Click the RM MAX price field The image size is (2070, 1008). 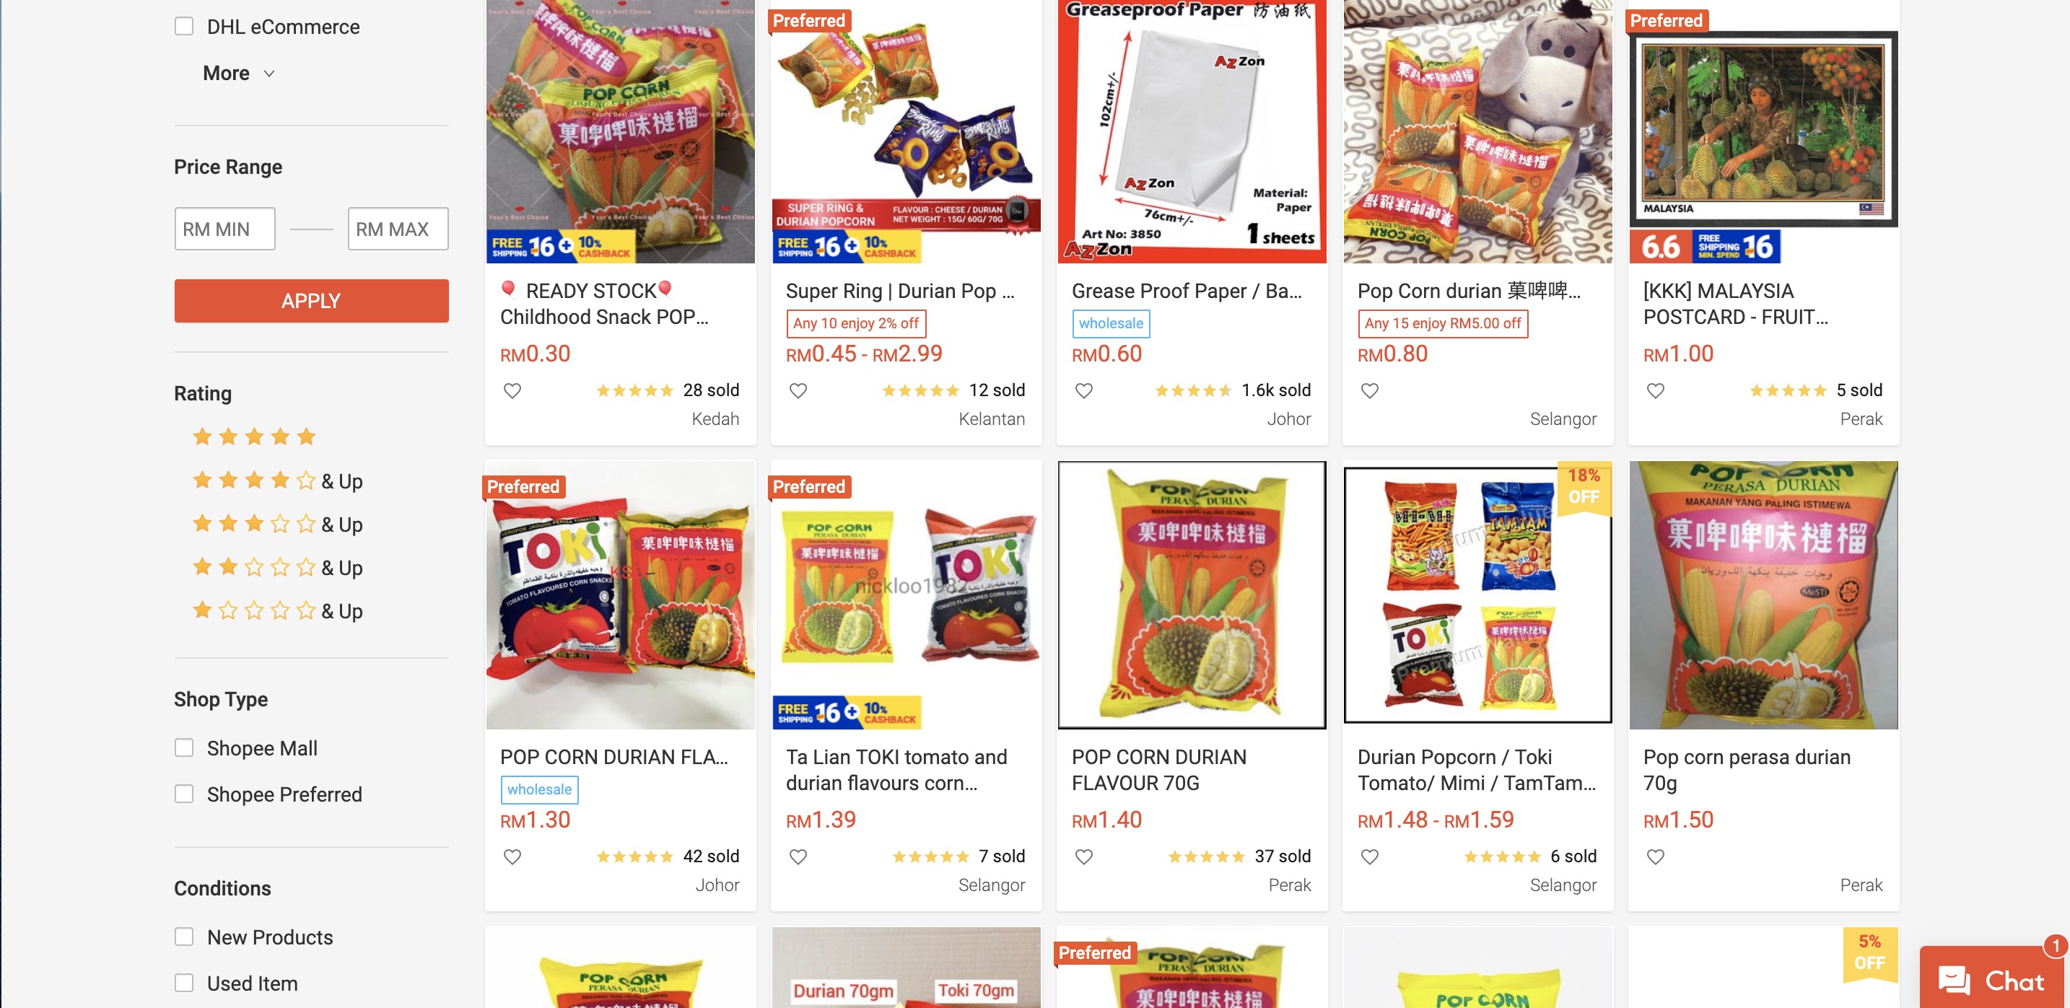click(398, 229)
